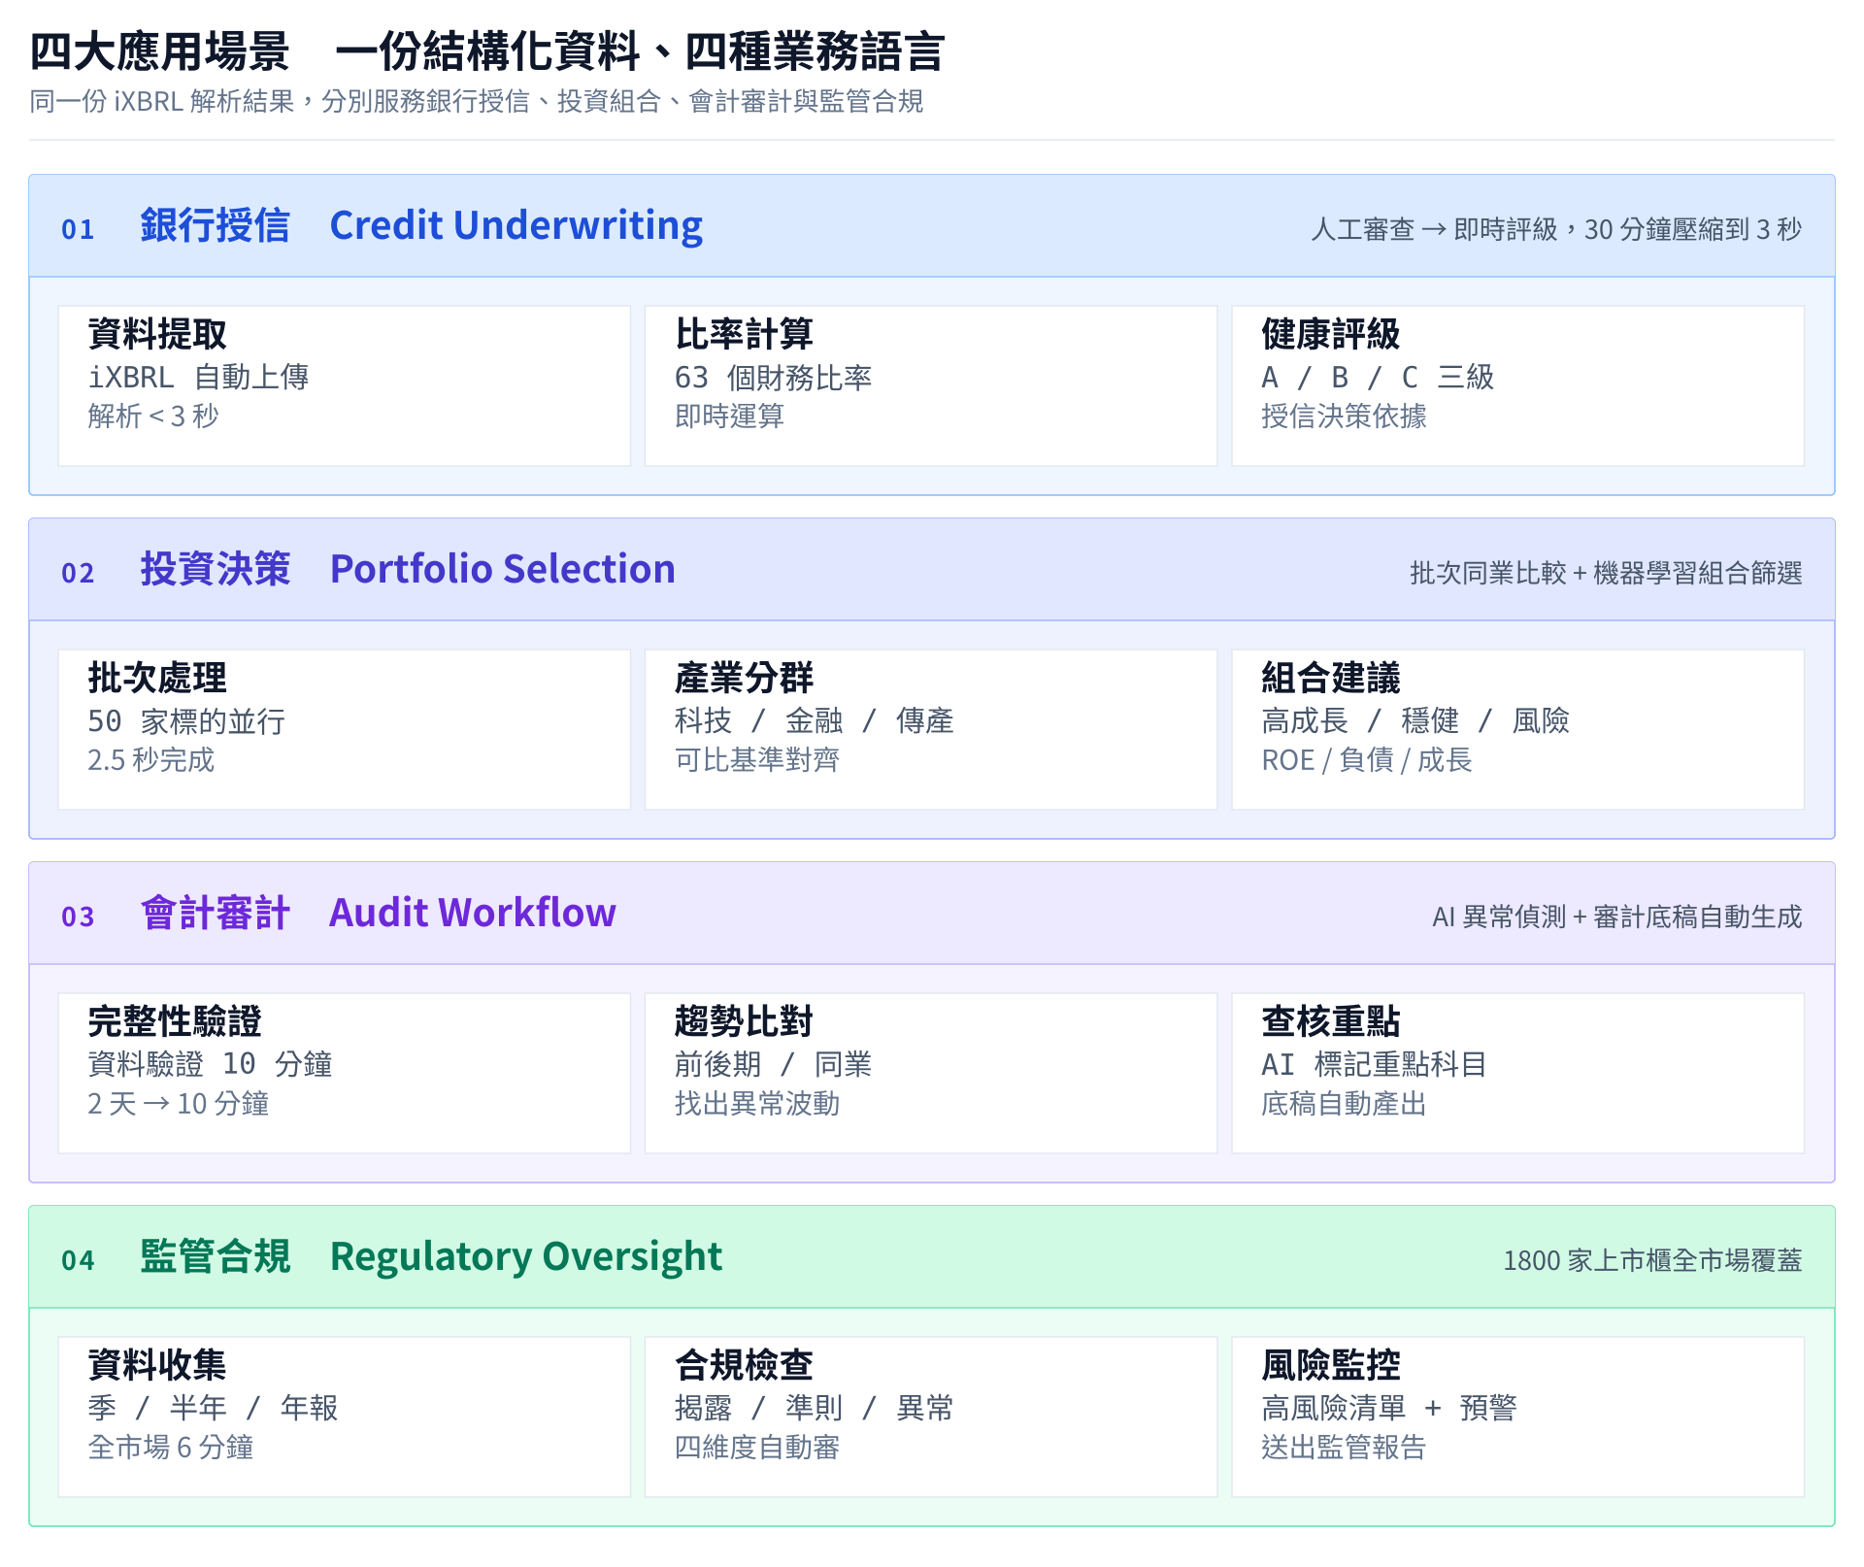Click the text AI 異常偵測 + 審計底稿自動生成
The height and width of the screenshot is (1567, 1864).
(x=1616, y=917)
